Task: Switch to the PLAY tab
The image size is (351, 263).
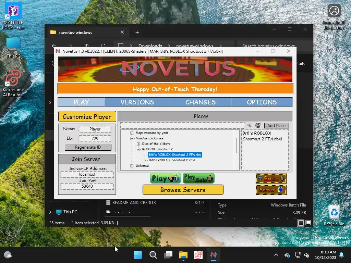Action: [81, 102]
